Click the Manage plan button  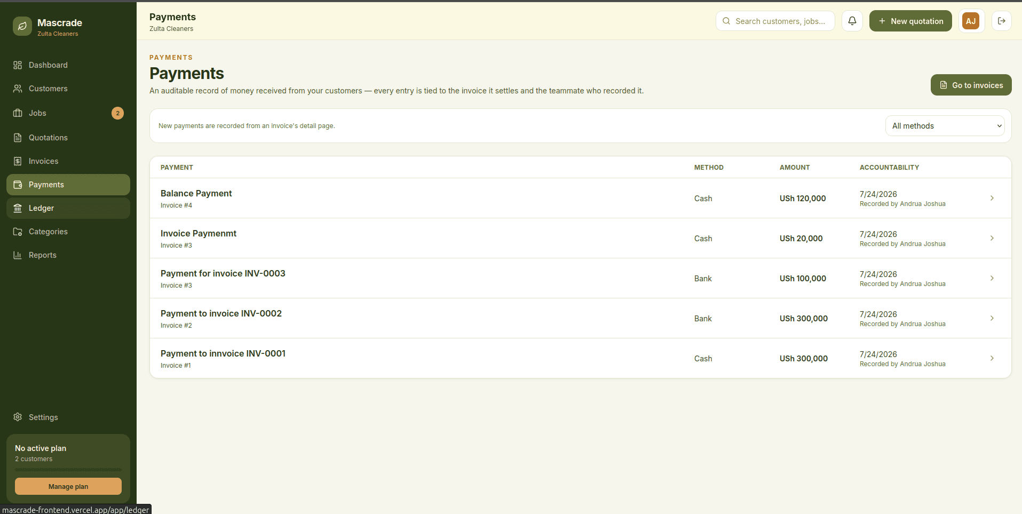point(68,486)
